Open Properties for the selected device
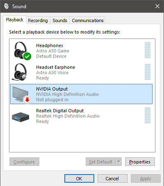Viewport: 164px width, 186px height. [x=140, y=162]
